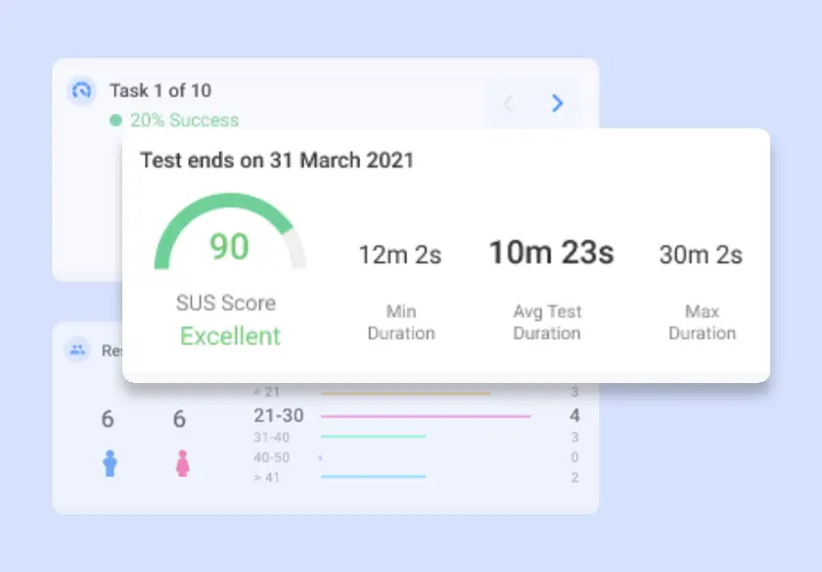This screenshot has height=572, width=822.
Task: Go to next task with right chevron
Action: click(x=557, y=103)
